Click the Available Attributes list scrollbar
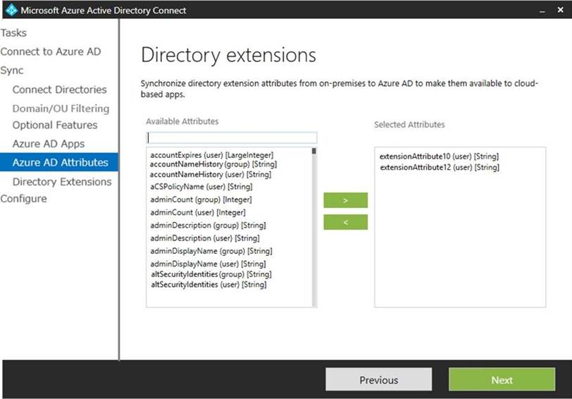The width and height of the screenshot is (572, 399). 313,226
